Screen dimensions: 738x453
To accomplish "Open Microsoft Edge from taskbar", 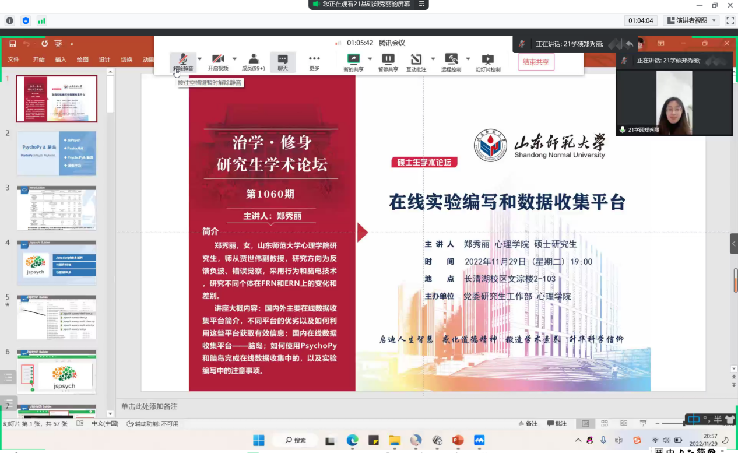I will (x=352, y=440).
